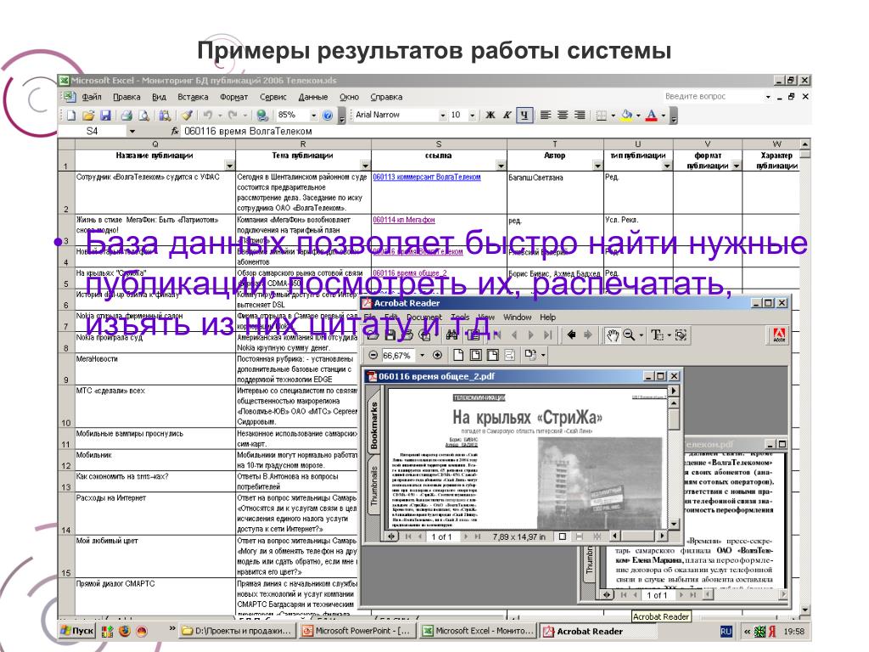Open filter dropdown for Автор column

(597, 166)
